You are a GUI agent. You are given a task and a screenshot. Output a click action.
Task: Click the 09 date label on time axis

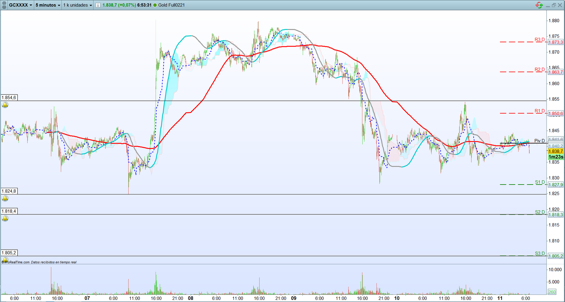[294, 298]
